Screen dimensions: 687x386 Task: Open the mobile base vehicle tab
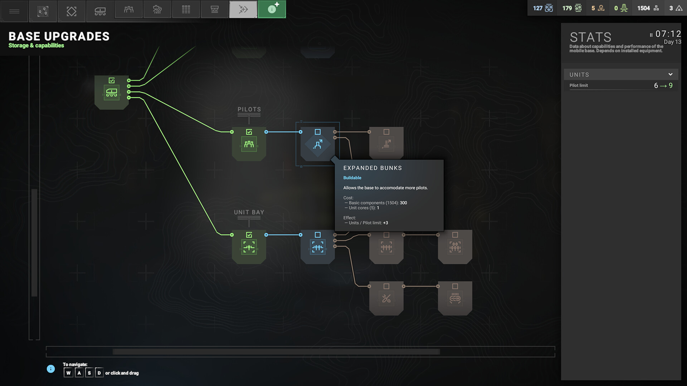[x=100, y=11]
